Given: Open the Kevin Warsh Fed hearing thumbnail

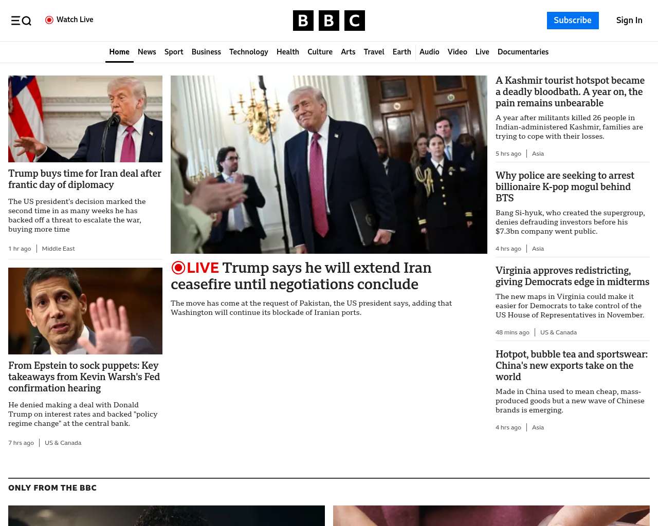Looking at the screenshot, I should [85, 311].
